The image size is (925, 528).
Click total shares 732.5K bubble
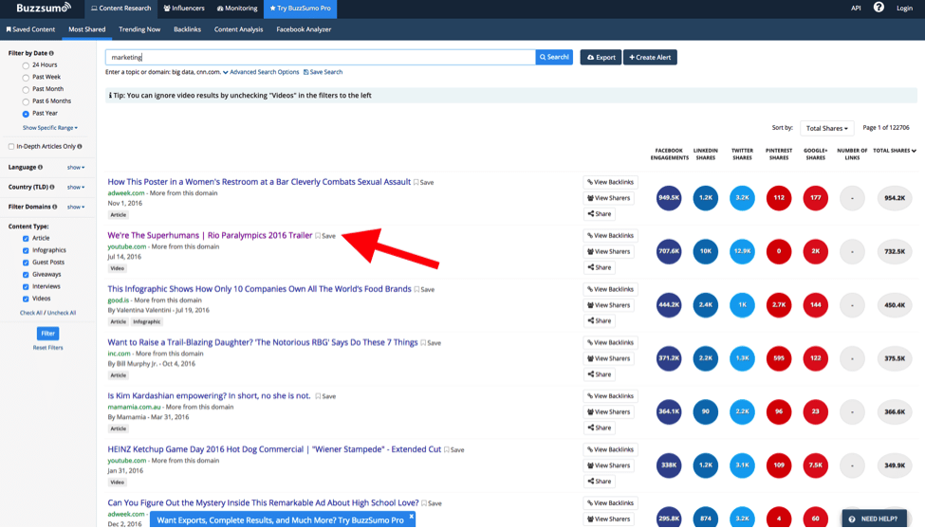tap(895, 251)
